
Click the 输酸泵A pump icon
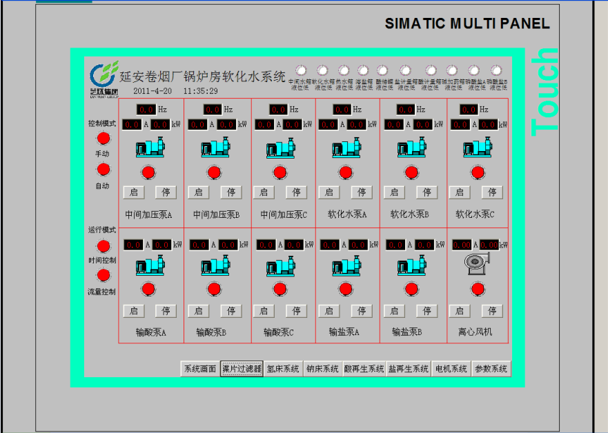click(149, 265)
